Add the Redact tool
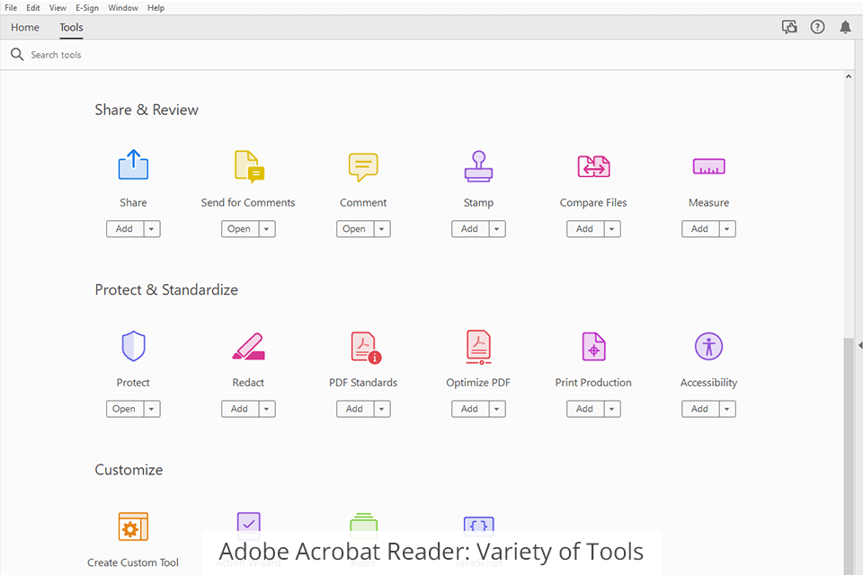Viewport: 863px width, 575px height. (240, 409)
